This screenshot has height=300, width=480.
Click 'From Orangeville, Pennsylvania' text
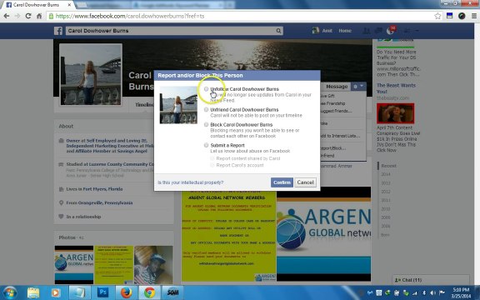(99, 203)
